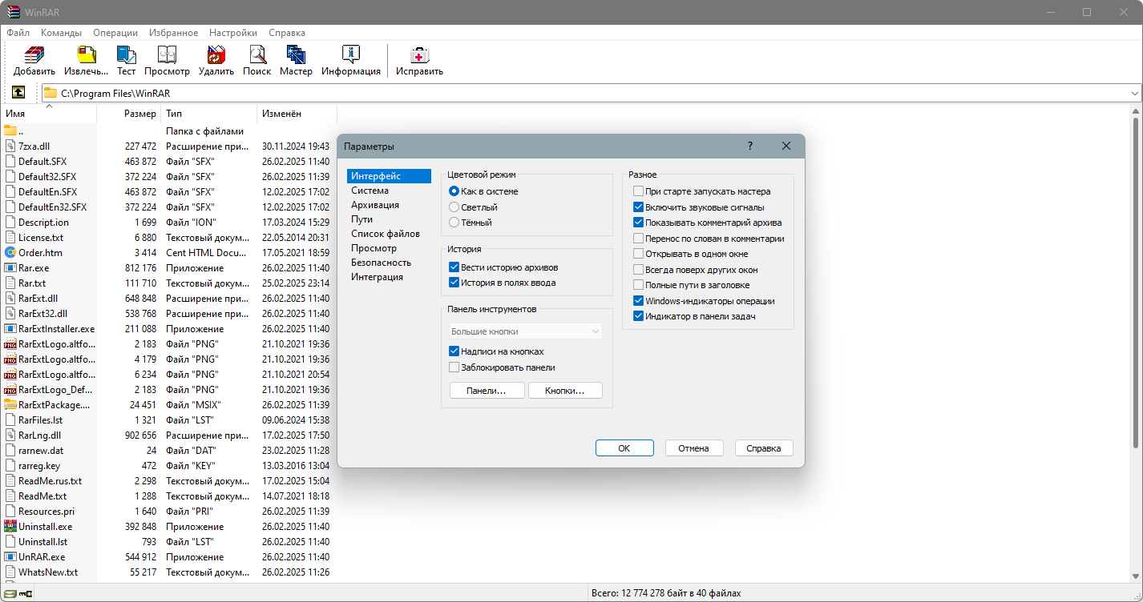Image resolution: width=1143 pixels, height=602 pixels.
Task: Click the 7zxa.dll file icon
Action: [x=10, y=146]
